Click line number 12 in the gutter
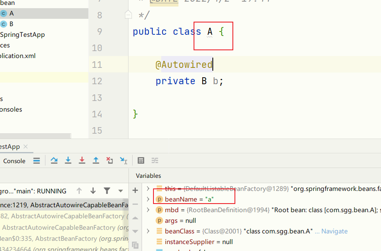This screenshot has height=251, width=381. coord(97,81)
